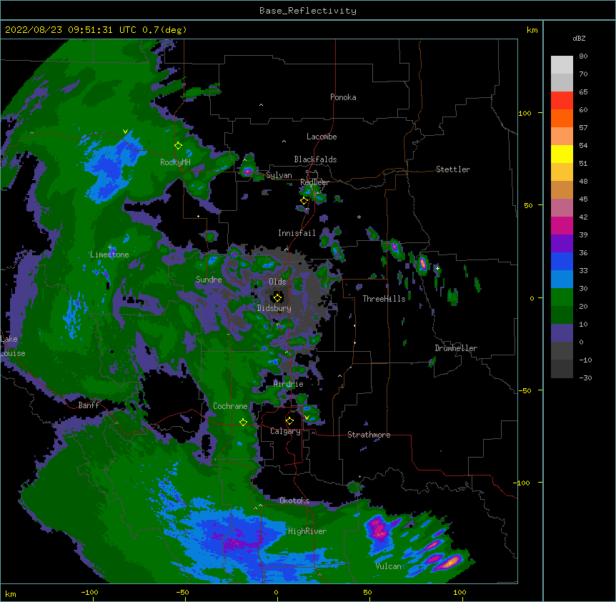616x602 pixels.
Task: Click the yellow V marker northeast of Calgary
Action: click(307, 418)
